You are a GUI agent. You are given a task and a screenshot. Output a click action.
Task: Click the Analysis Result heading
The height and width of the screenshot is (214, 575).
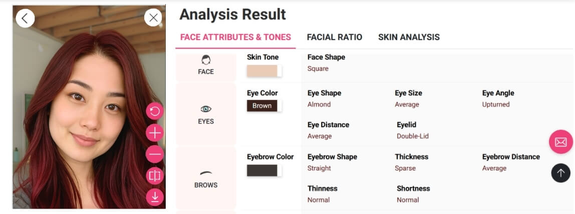[x=232, y=14]
